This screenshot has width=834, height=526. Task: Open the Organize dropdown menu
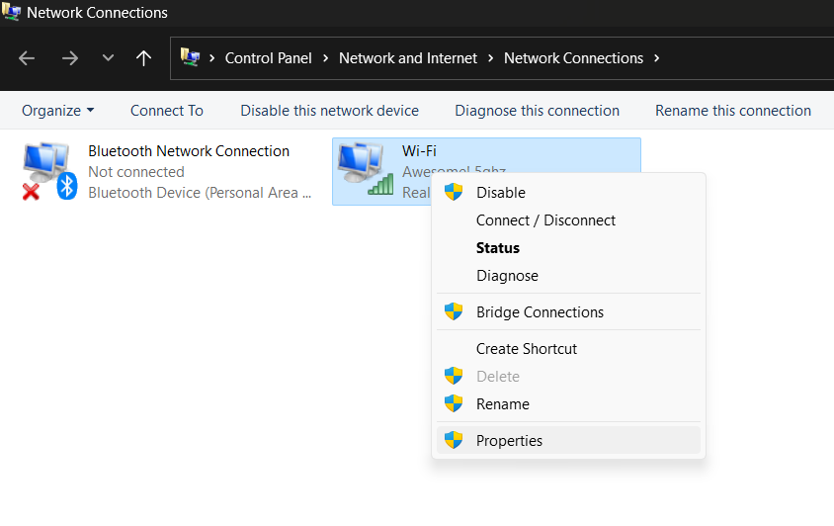point(57,110)
